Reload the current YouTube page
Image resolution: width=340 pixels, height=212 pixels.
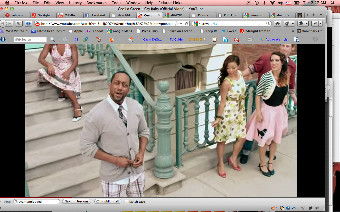pyautogui.click(x=187, y=24)
